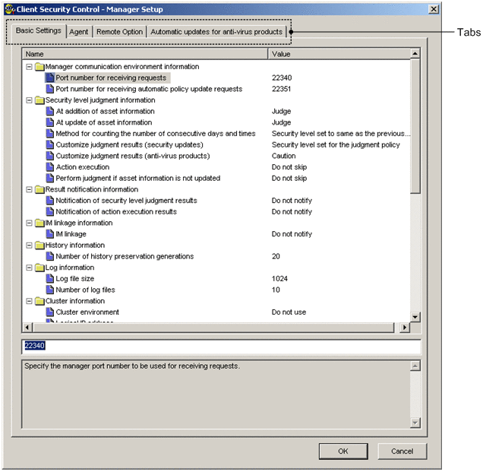Screen dimensions: 483x472
Task: Click the document icon beside Number of log files
Action: click(49, 290)
